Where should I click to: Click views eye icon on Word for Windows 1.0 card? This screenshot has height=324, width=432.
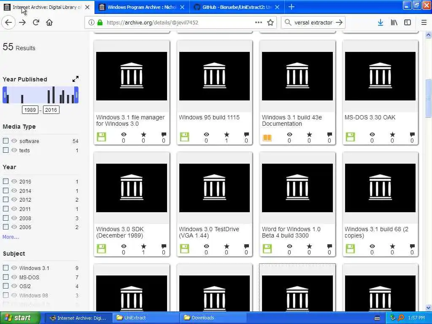(x=289, y=246)
